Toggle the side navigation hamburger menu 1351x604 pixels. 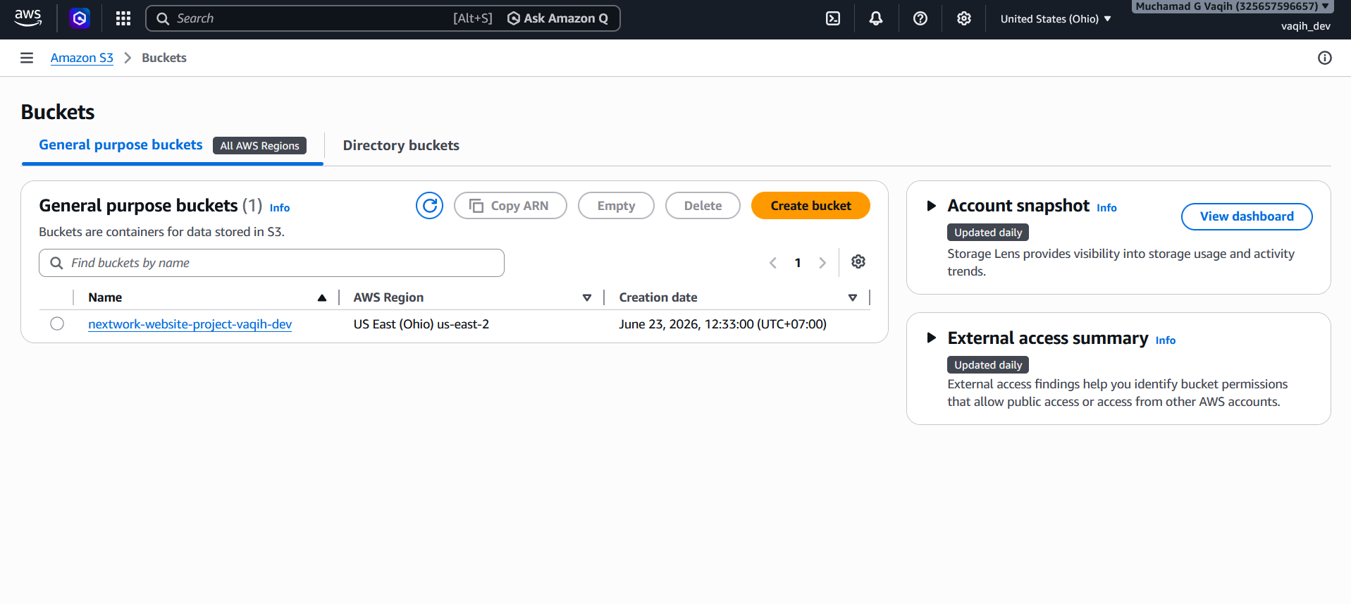point(27,58)
